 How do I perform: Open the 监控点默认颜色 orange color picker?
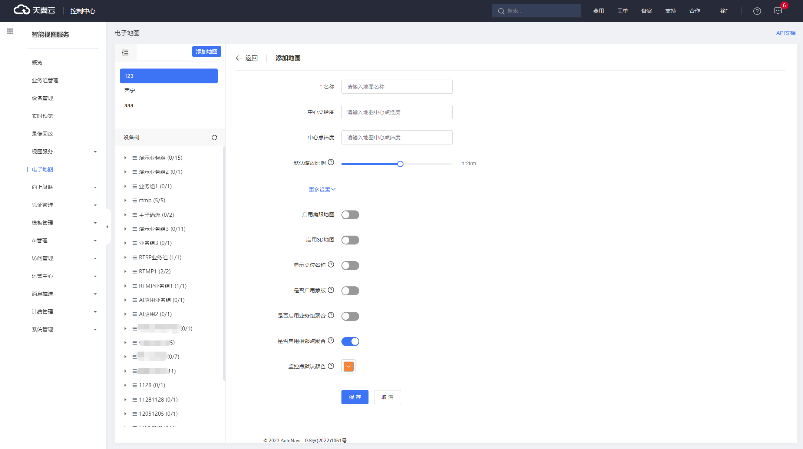(348, 366)
